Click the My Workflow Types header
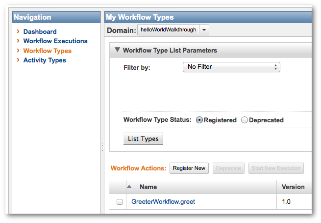The image size is (321, 223). coord(208,17)
